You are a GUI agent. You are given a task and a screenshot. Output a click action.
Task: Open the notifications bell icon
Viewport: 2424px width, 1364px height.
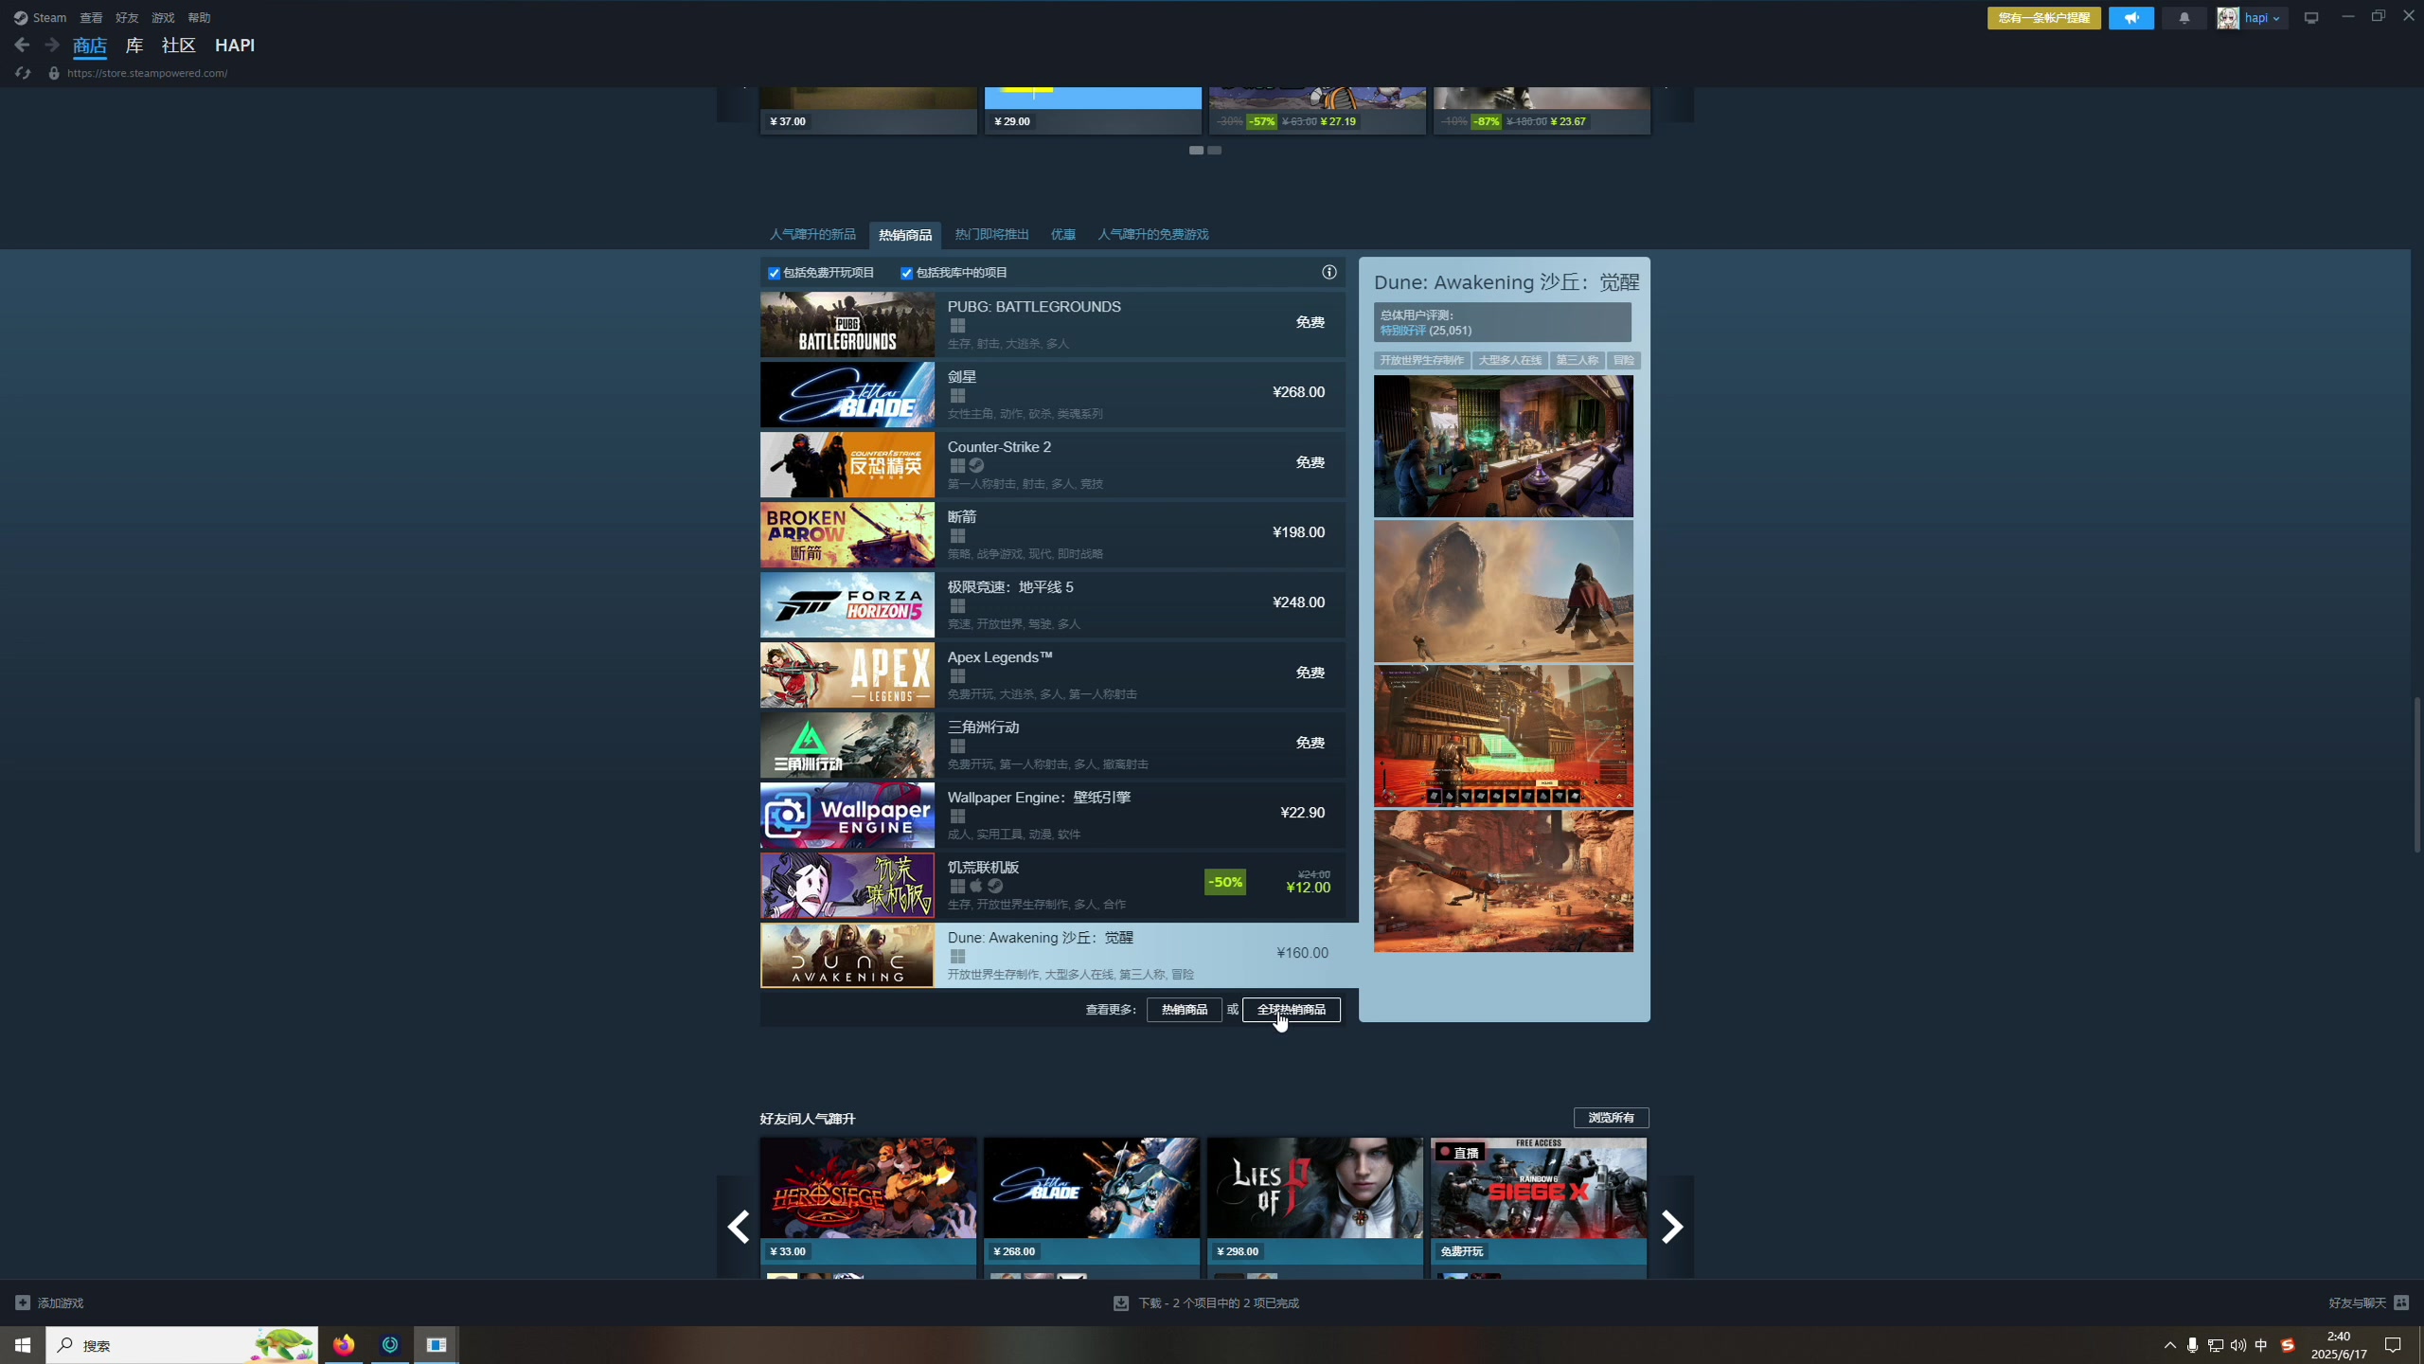click(2184, 18)
